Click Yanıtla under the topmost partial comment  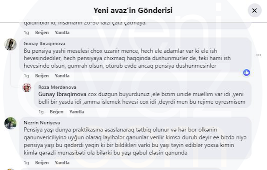tap(62, 32)
